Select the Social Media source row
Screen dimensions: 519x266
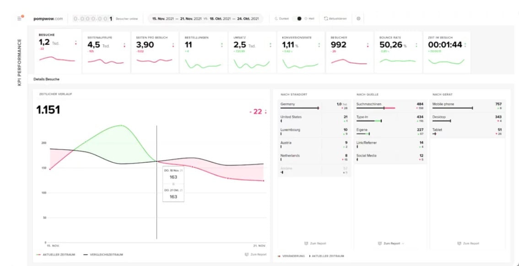(390, 157)
